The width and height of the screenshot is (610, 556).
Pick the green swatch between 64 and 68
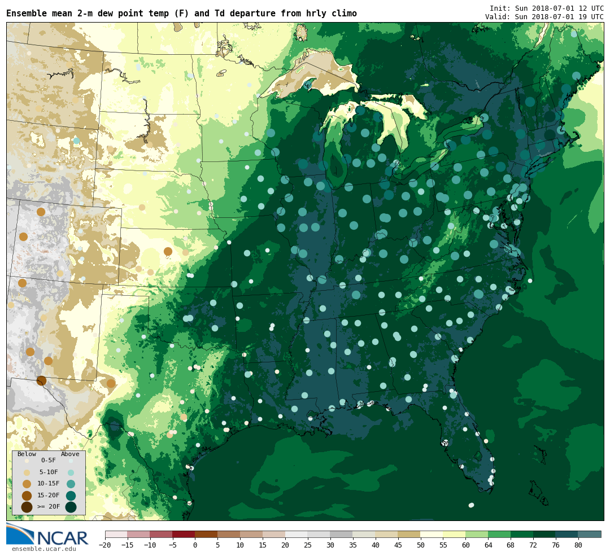pos(500,534)
